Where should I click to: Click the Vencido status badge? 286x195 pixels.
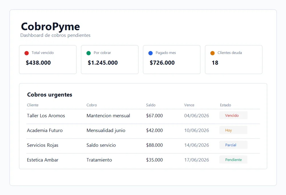233,115
